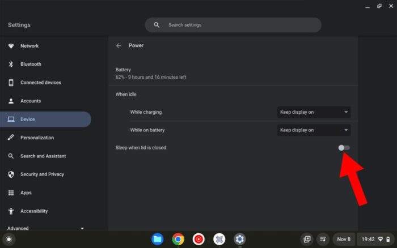Open YouTube Music from the shelf

click(198, 239)
